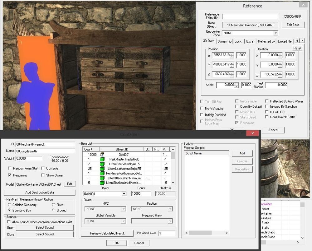This screenshot has height=251, width=312.
Task: Switch to the Lock tab
Action: click(238, 41)
